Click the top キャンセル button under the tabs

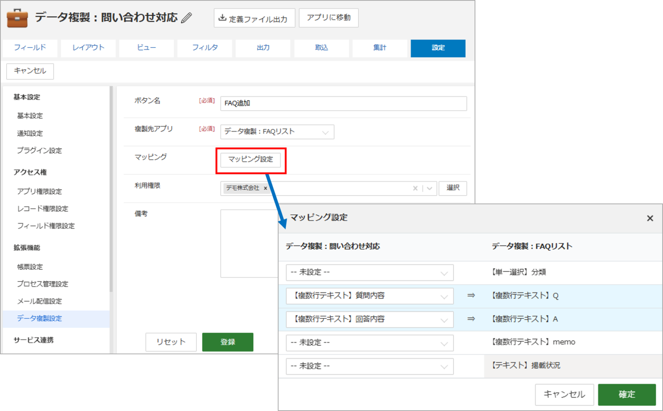[x=30, y=71]
